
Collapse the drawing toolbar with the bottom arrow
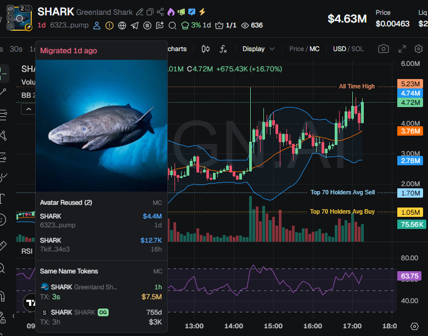point(13,316)
